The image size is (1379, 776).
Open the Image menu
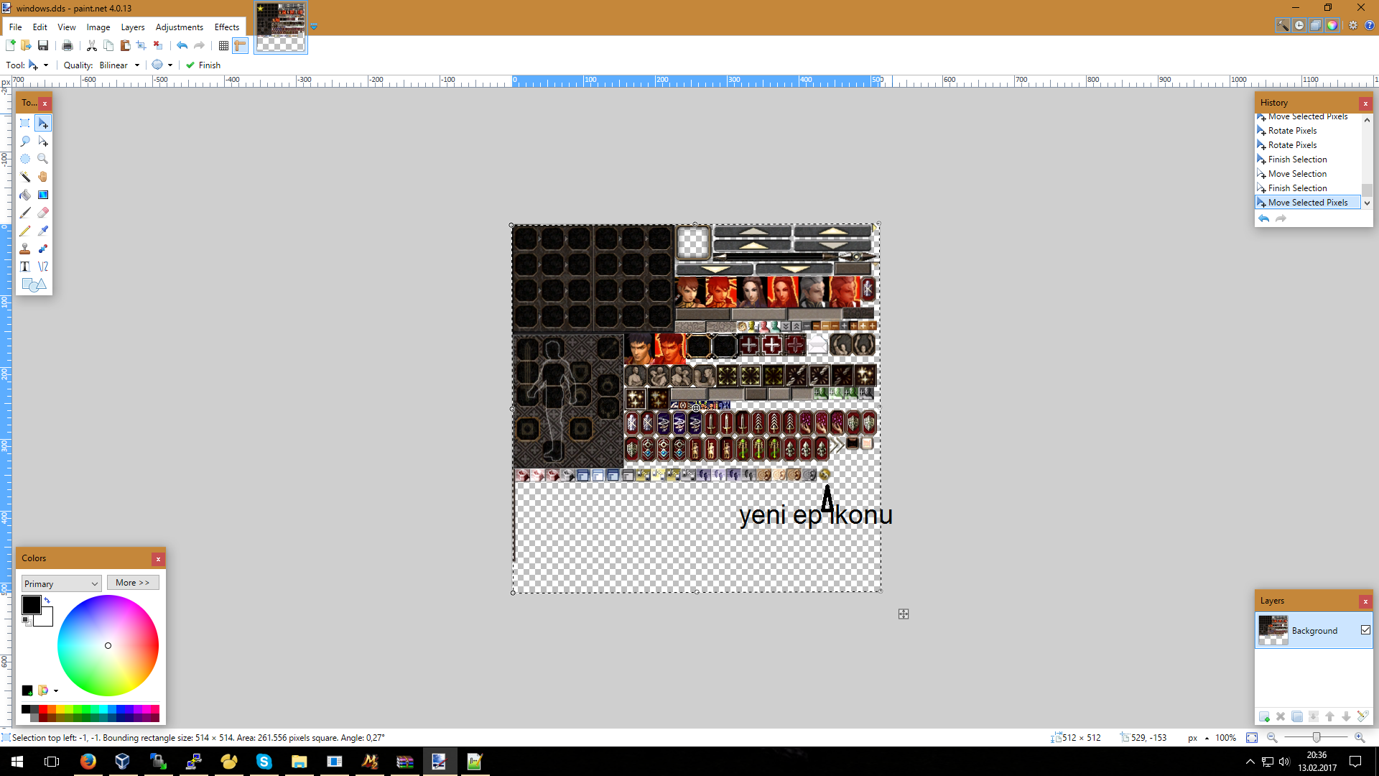[x=98, y=27]
